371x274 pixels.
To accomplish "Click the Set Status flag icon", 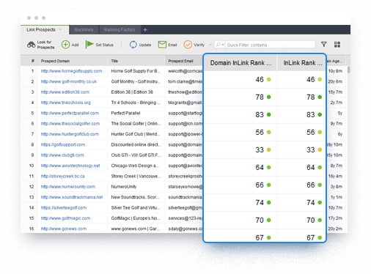I will [89, 45].
